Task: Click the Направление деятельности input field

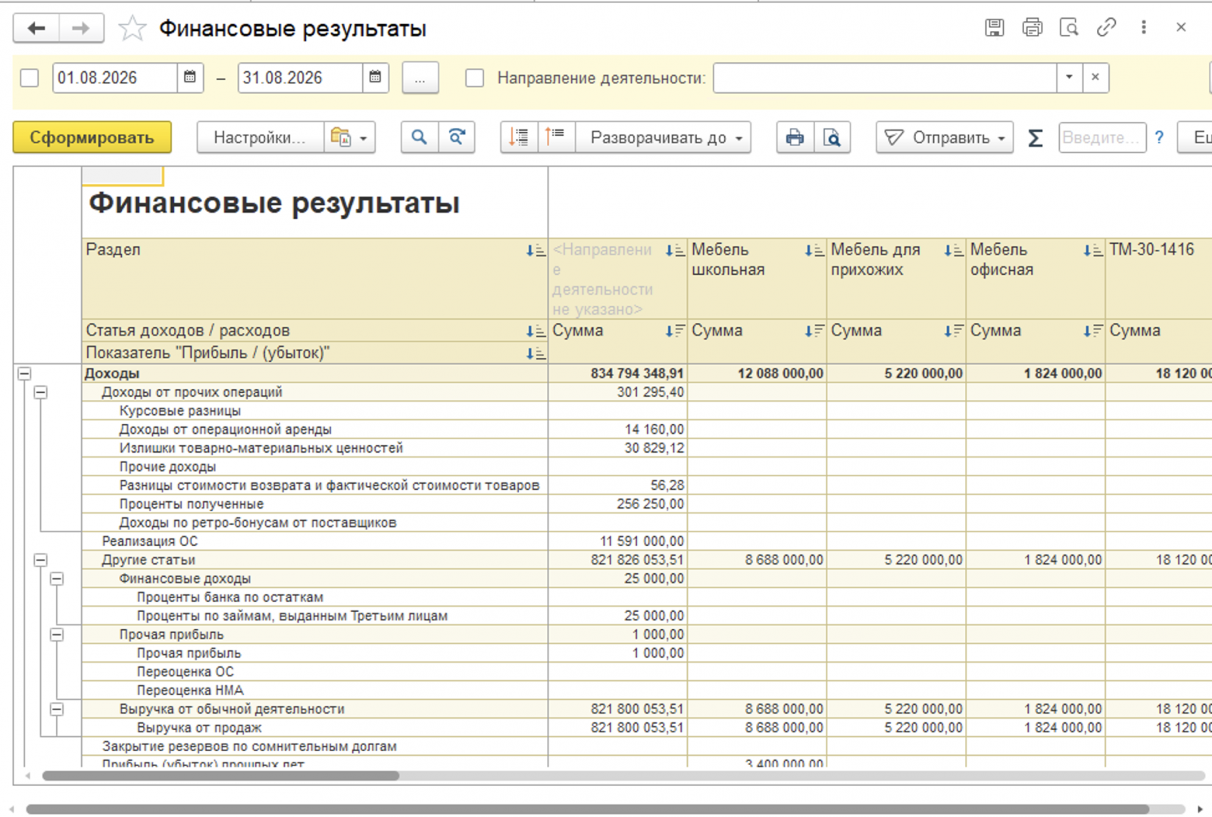Action: coord(885,77)
